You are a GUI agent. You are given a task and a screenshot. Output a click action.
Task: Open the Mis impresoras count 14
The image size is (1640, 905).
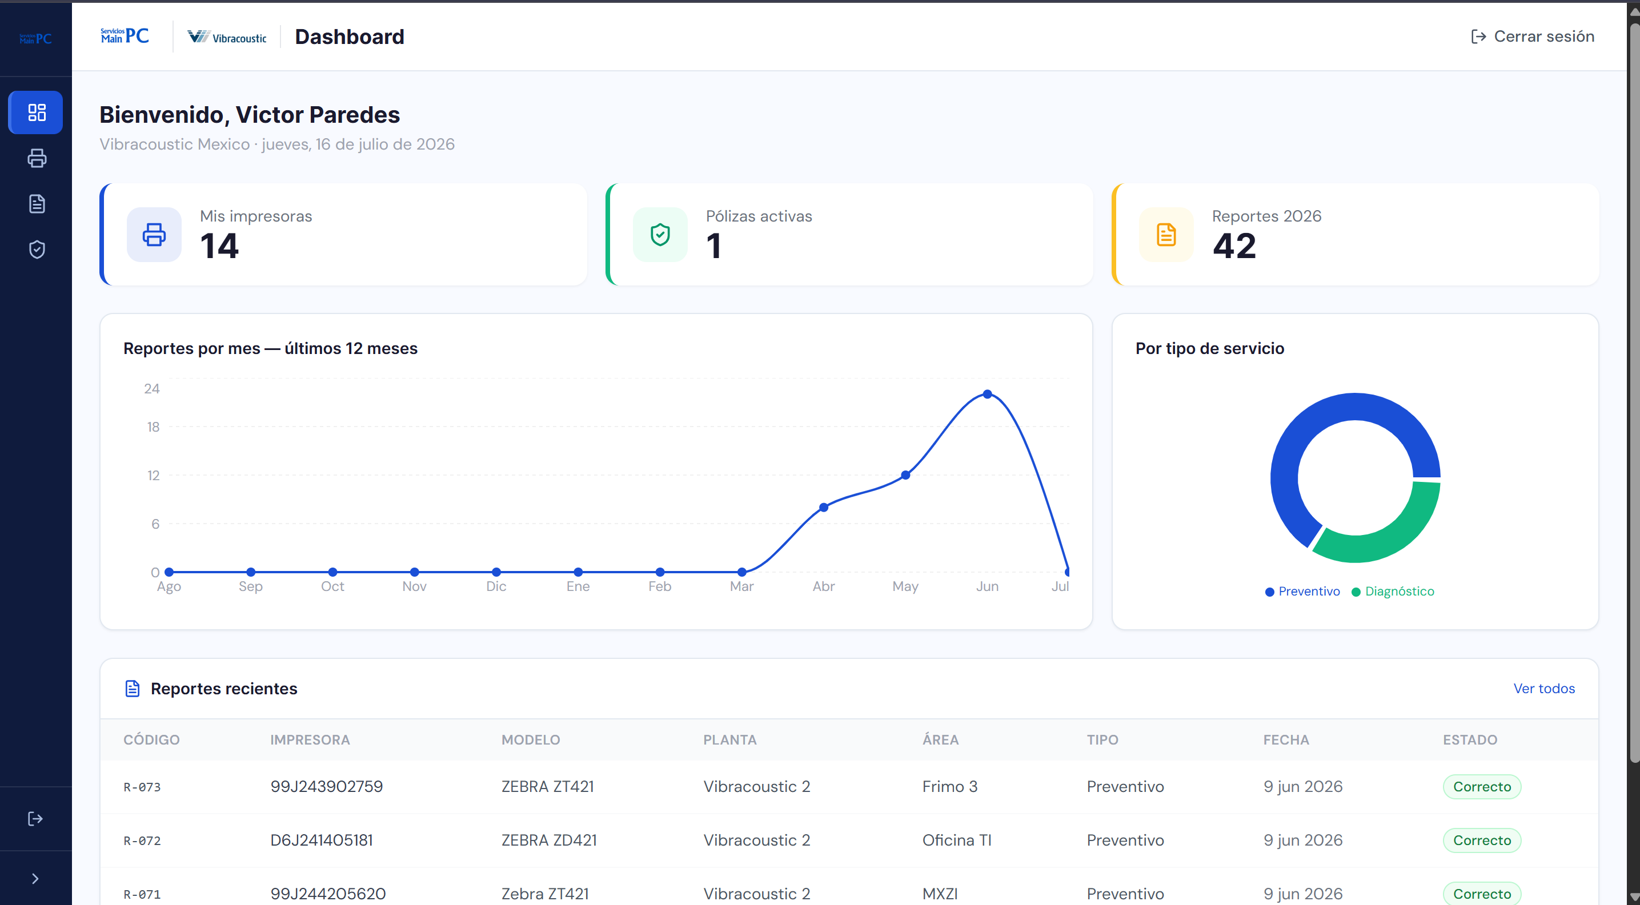coord(220,246)
